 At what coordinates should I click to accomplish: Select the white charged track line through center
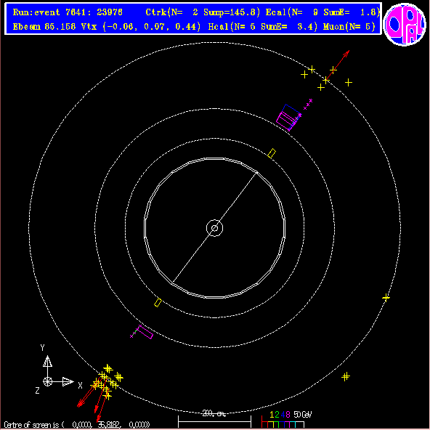point(215,227)
